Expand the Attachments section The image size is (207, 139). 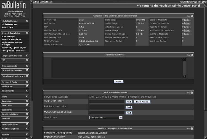pyautogui.click(x=27, y=91)
